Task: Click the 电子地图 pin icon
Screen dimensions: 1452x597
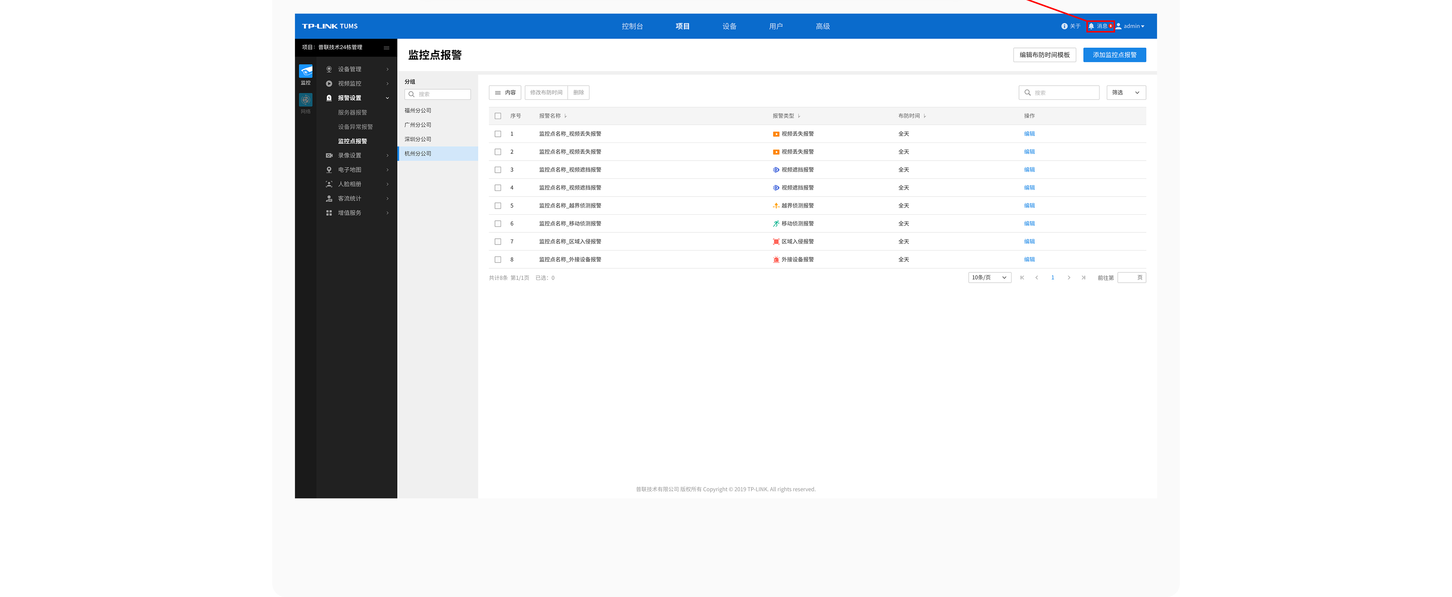Action: pyautogui.click(x=329, y=170)
